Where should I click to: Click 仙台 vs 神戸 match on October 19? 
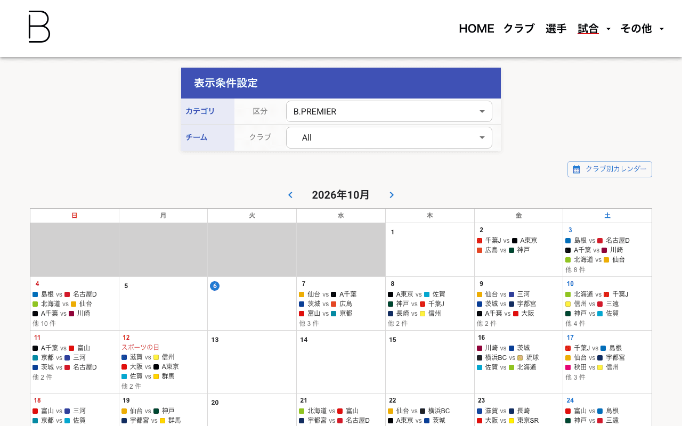point(148,411)
